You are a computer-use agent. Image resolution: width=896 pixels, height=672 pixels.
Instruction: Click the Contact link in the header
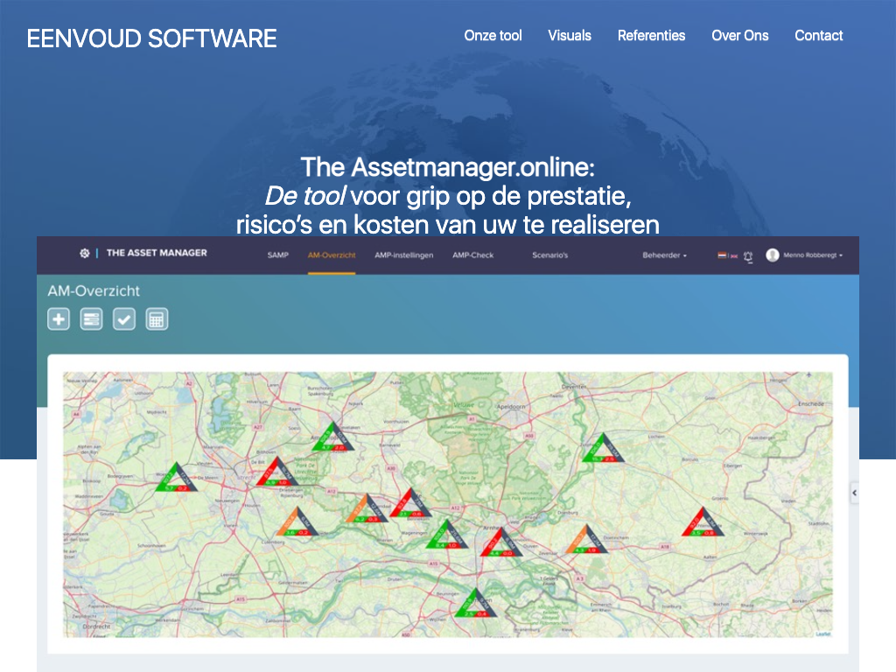pos(818,36)
